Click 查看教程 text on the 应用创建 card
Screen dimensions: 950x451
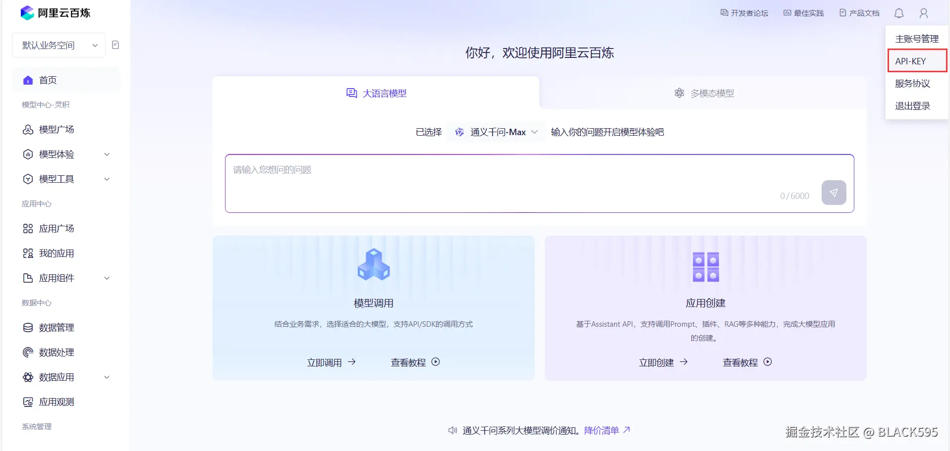tap(740, 362)
